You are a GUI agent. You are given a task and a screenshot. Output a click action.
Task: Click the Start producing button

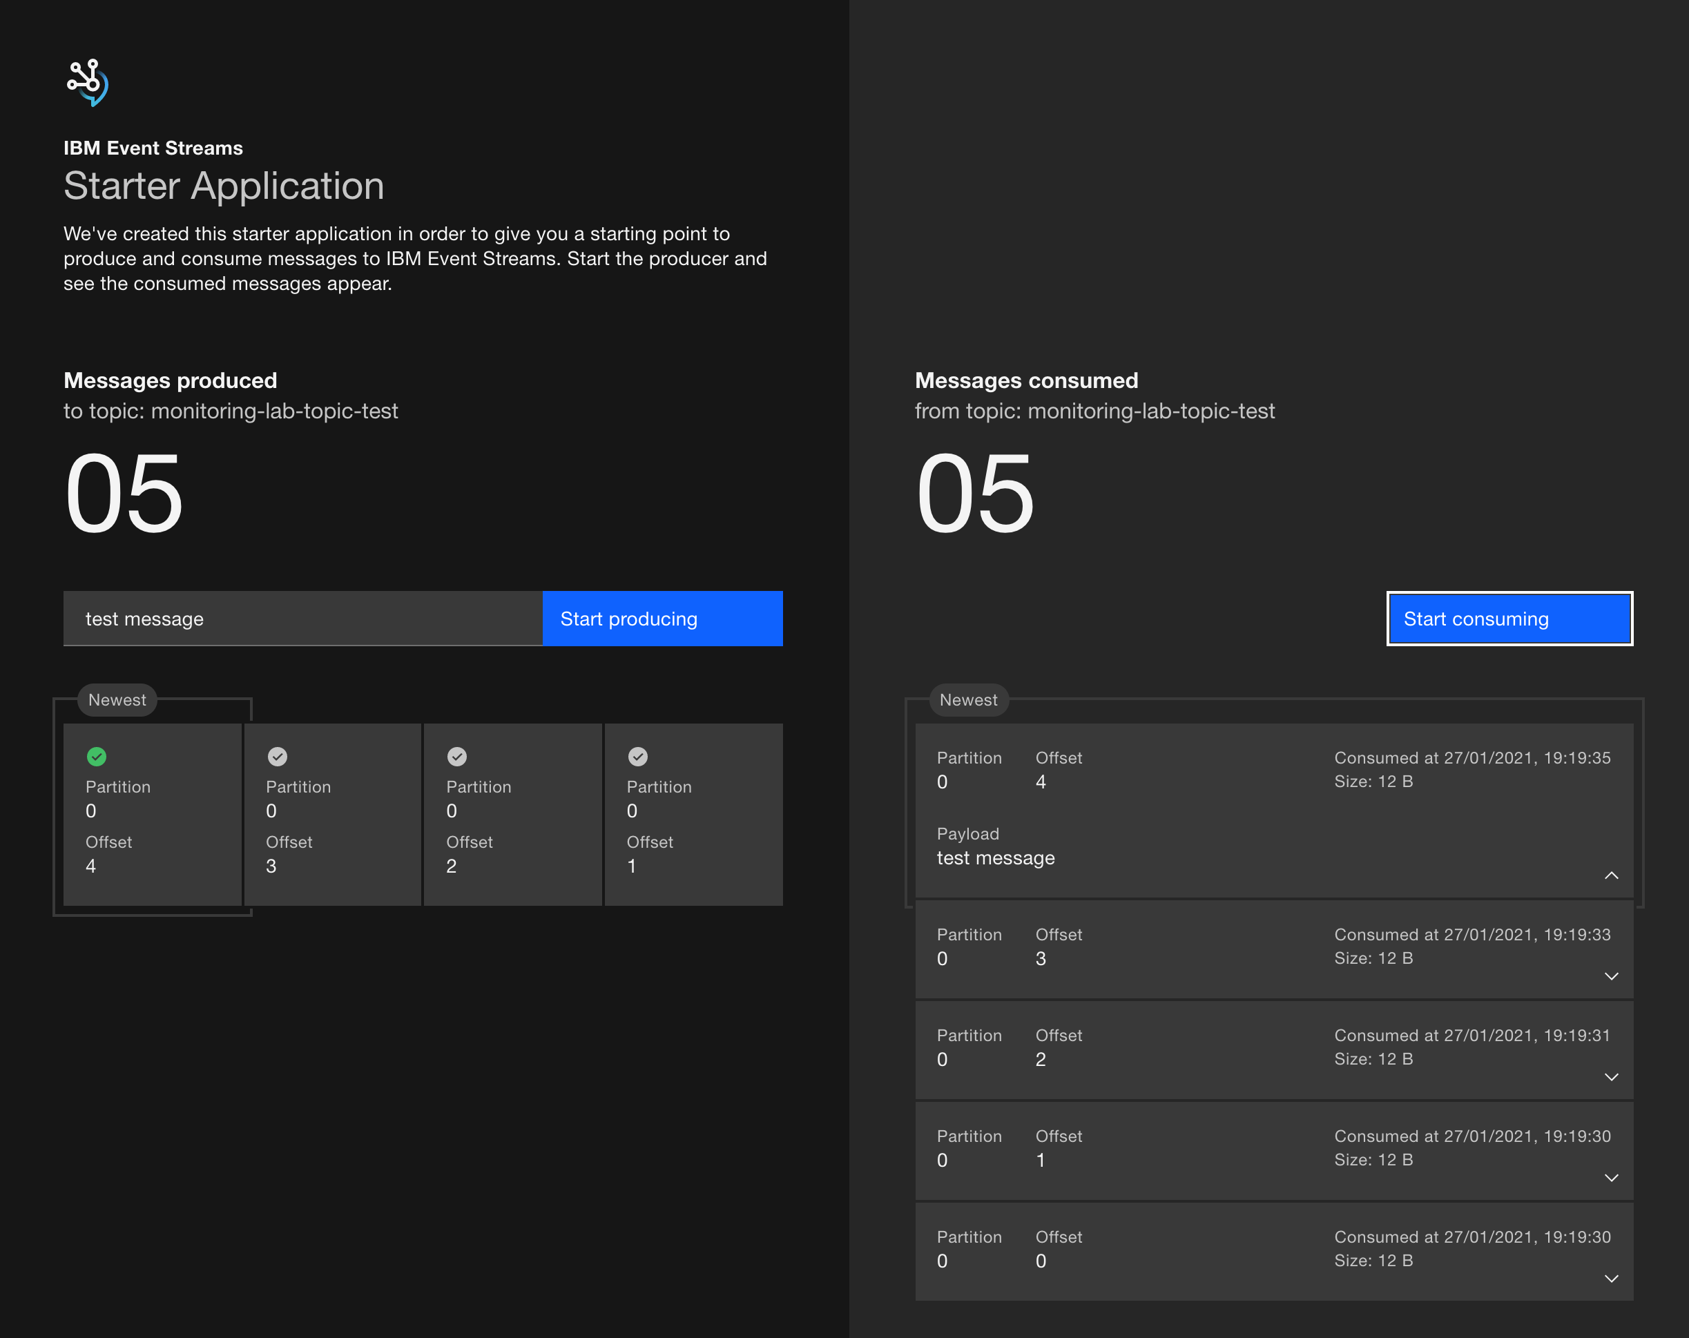point(662,619)
